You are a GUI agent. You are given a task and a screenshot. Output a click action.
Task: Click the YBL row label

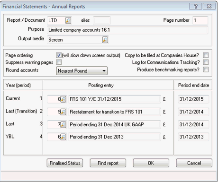(x=10, y=136)
